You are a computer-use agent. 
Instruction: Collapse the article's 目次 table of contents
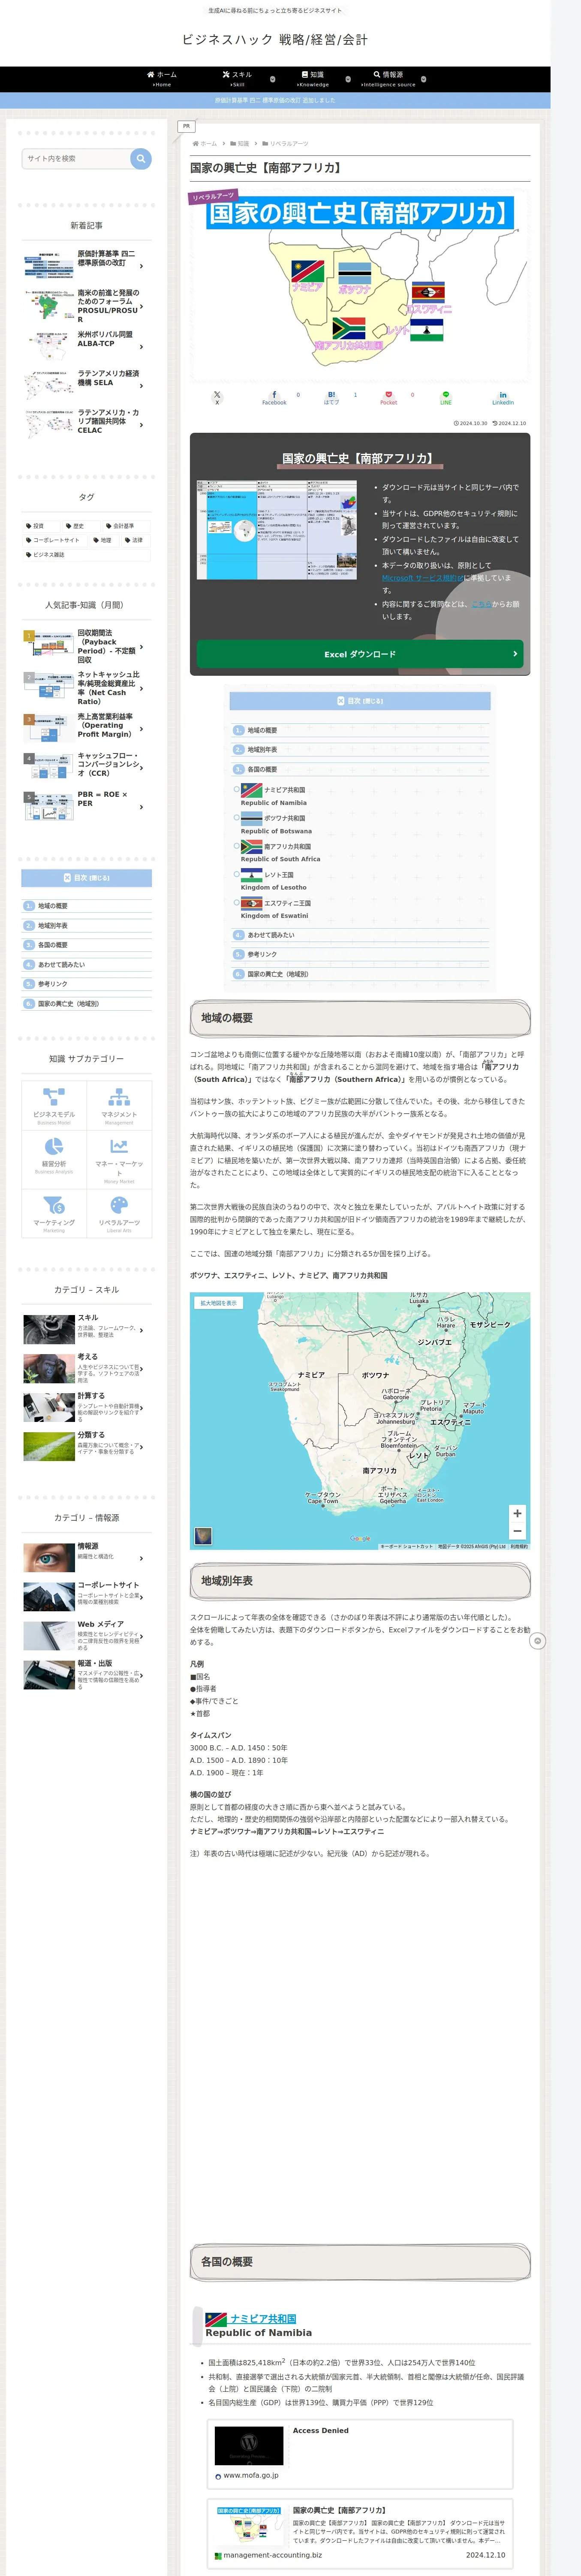click(359, 701)
